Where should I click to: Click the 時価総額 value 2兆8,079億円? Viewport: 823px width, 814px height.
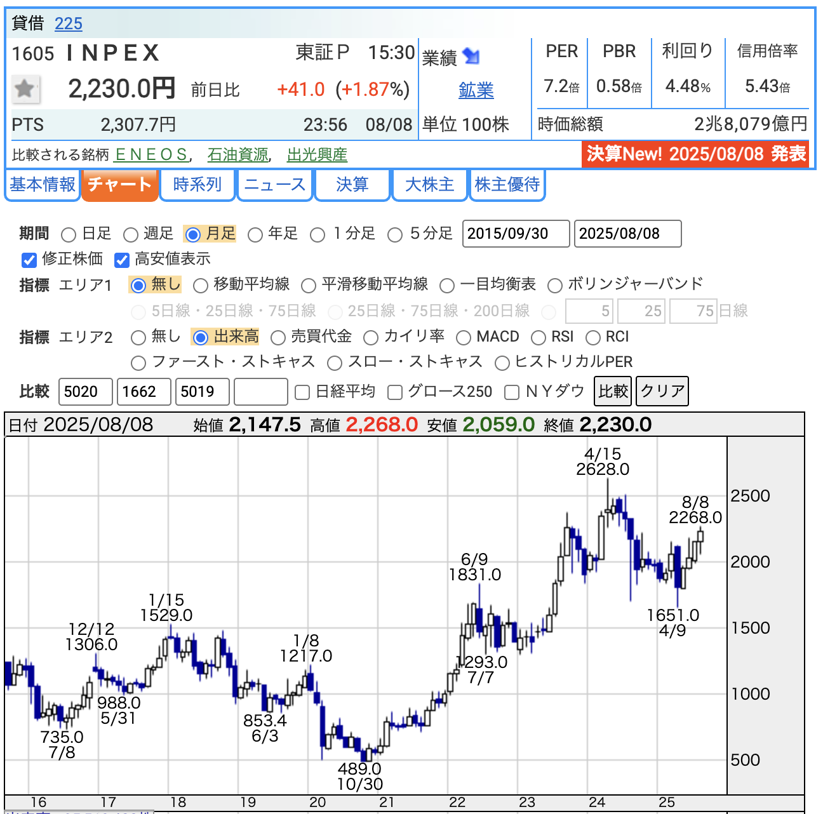[x=751, y=124]
